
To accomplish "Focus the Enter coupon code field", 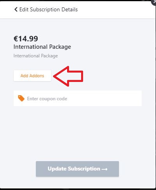I will [x=78, y=98].
